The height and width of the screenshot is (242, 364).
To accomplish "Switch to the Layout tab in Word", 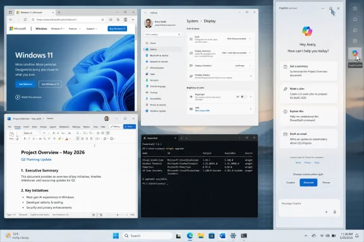I will point(53,127).
